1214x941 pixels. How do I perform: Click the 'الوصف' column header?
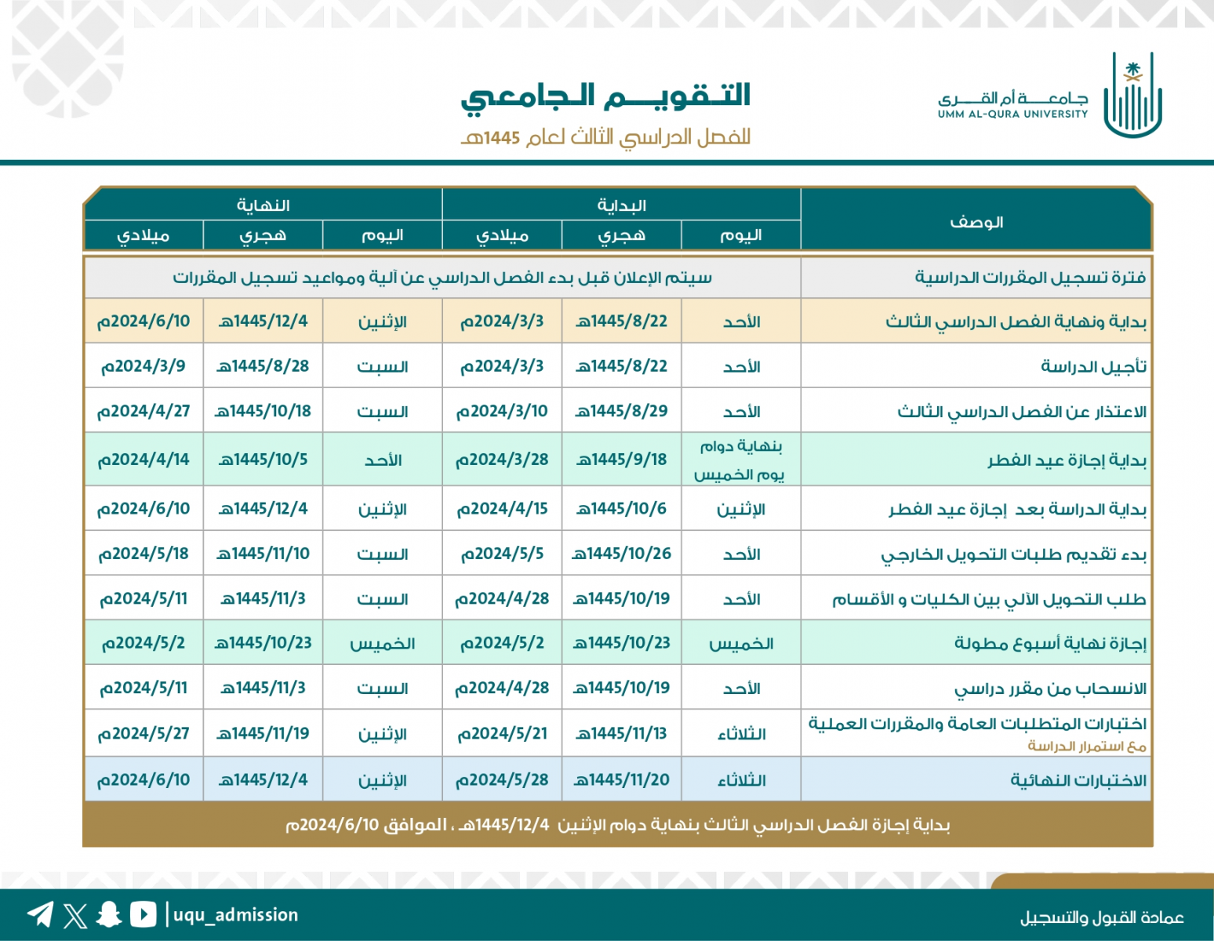(x=976, y=222)
